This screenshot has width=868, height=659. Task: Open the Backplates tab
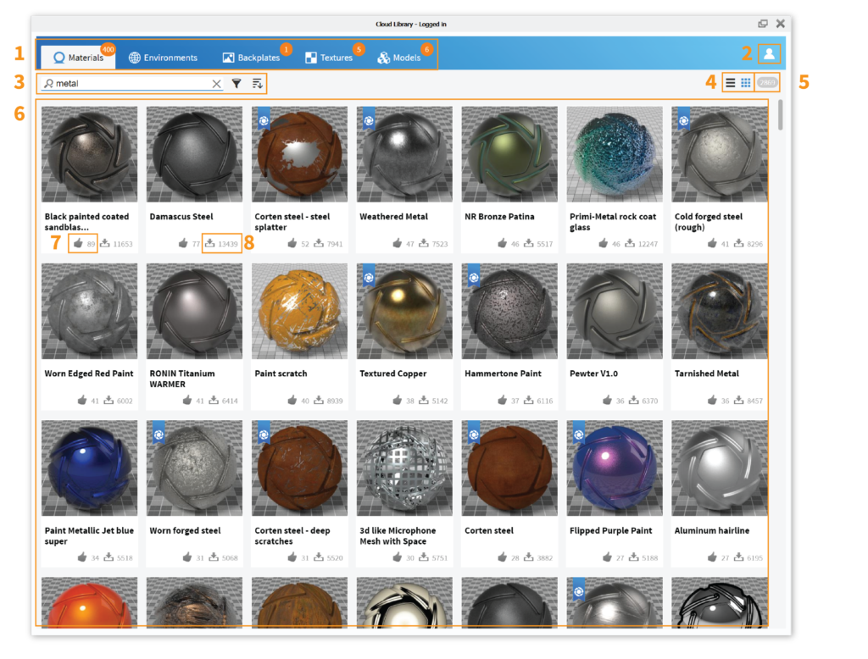click(x=251, y=58)
